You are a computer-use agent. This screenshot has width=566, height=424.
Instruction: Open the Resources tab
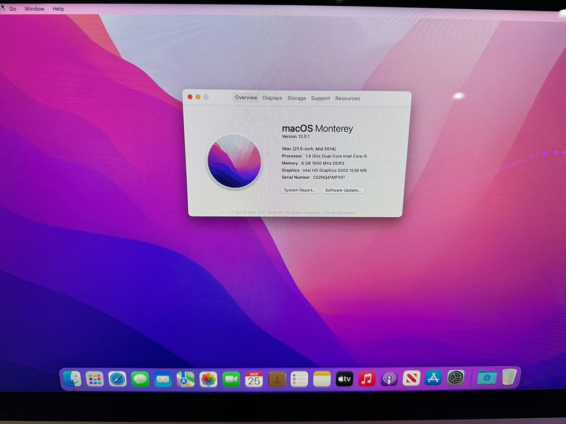[x=347, y=99]
